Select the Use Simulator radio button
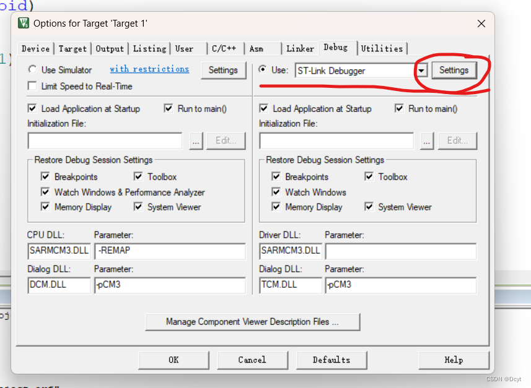This screenshot has height=388, width=531. (32, 69)
